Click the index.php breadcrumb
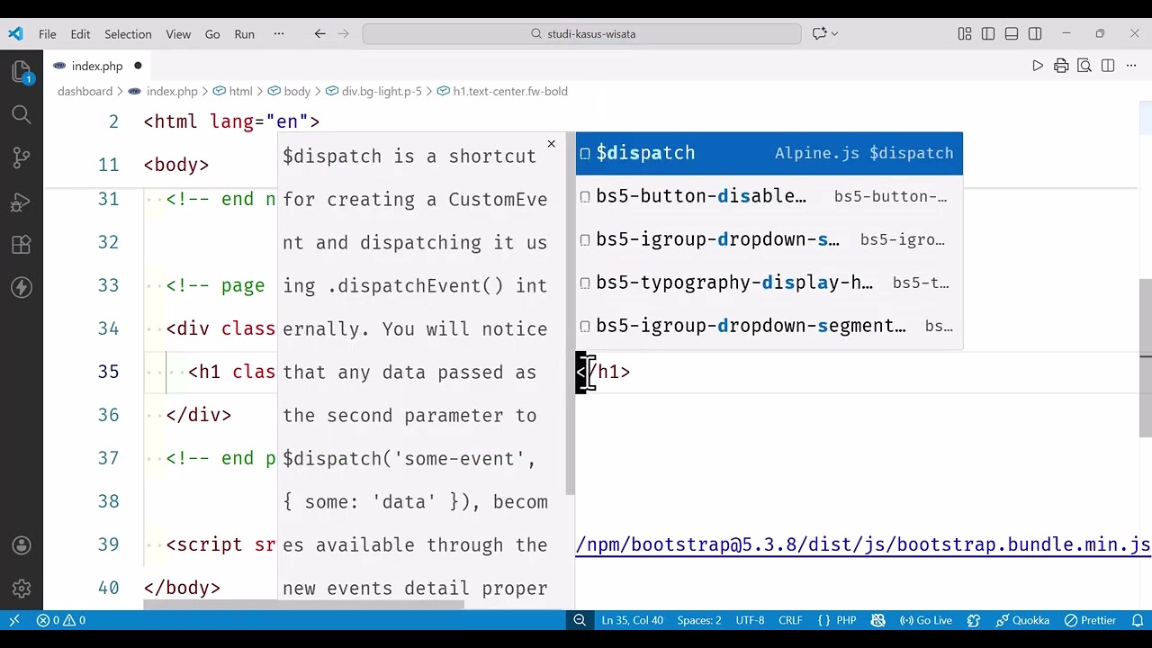Viewport: 1152px width, 648px height. pos(163,91)
